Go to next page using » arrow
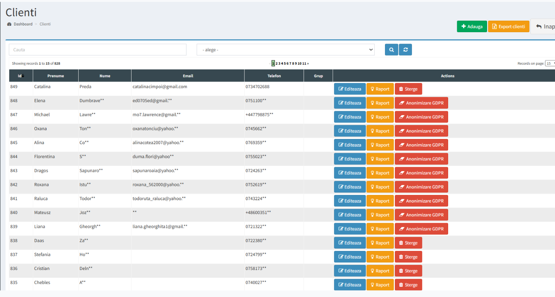The height and width of the screenshot is (297, 555). coord(308,64)
